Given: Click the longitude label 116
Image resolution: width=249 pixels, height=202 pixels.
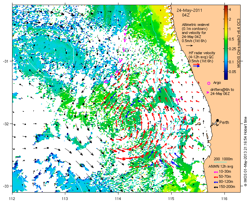Looking at the screenshot, I should (x=224, y=199).
